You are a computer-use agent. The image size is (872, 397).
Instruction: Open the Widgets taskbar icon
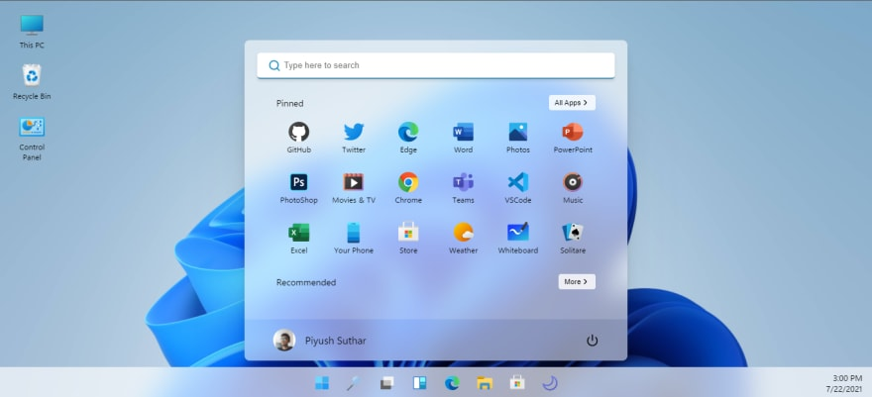[419, 382]
